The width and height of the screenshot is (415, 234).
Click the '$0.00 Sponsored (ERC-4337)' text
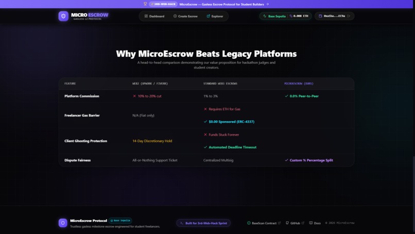231,122
